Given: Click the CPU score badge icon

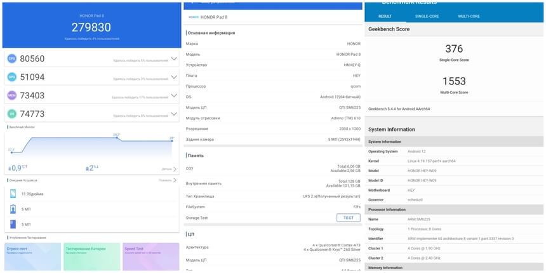Looking at the screenshot, I should [12, 58].
